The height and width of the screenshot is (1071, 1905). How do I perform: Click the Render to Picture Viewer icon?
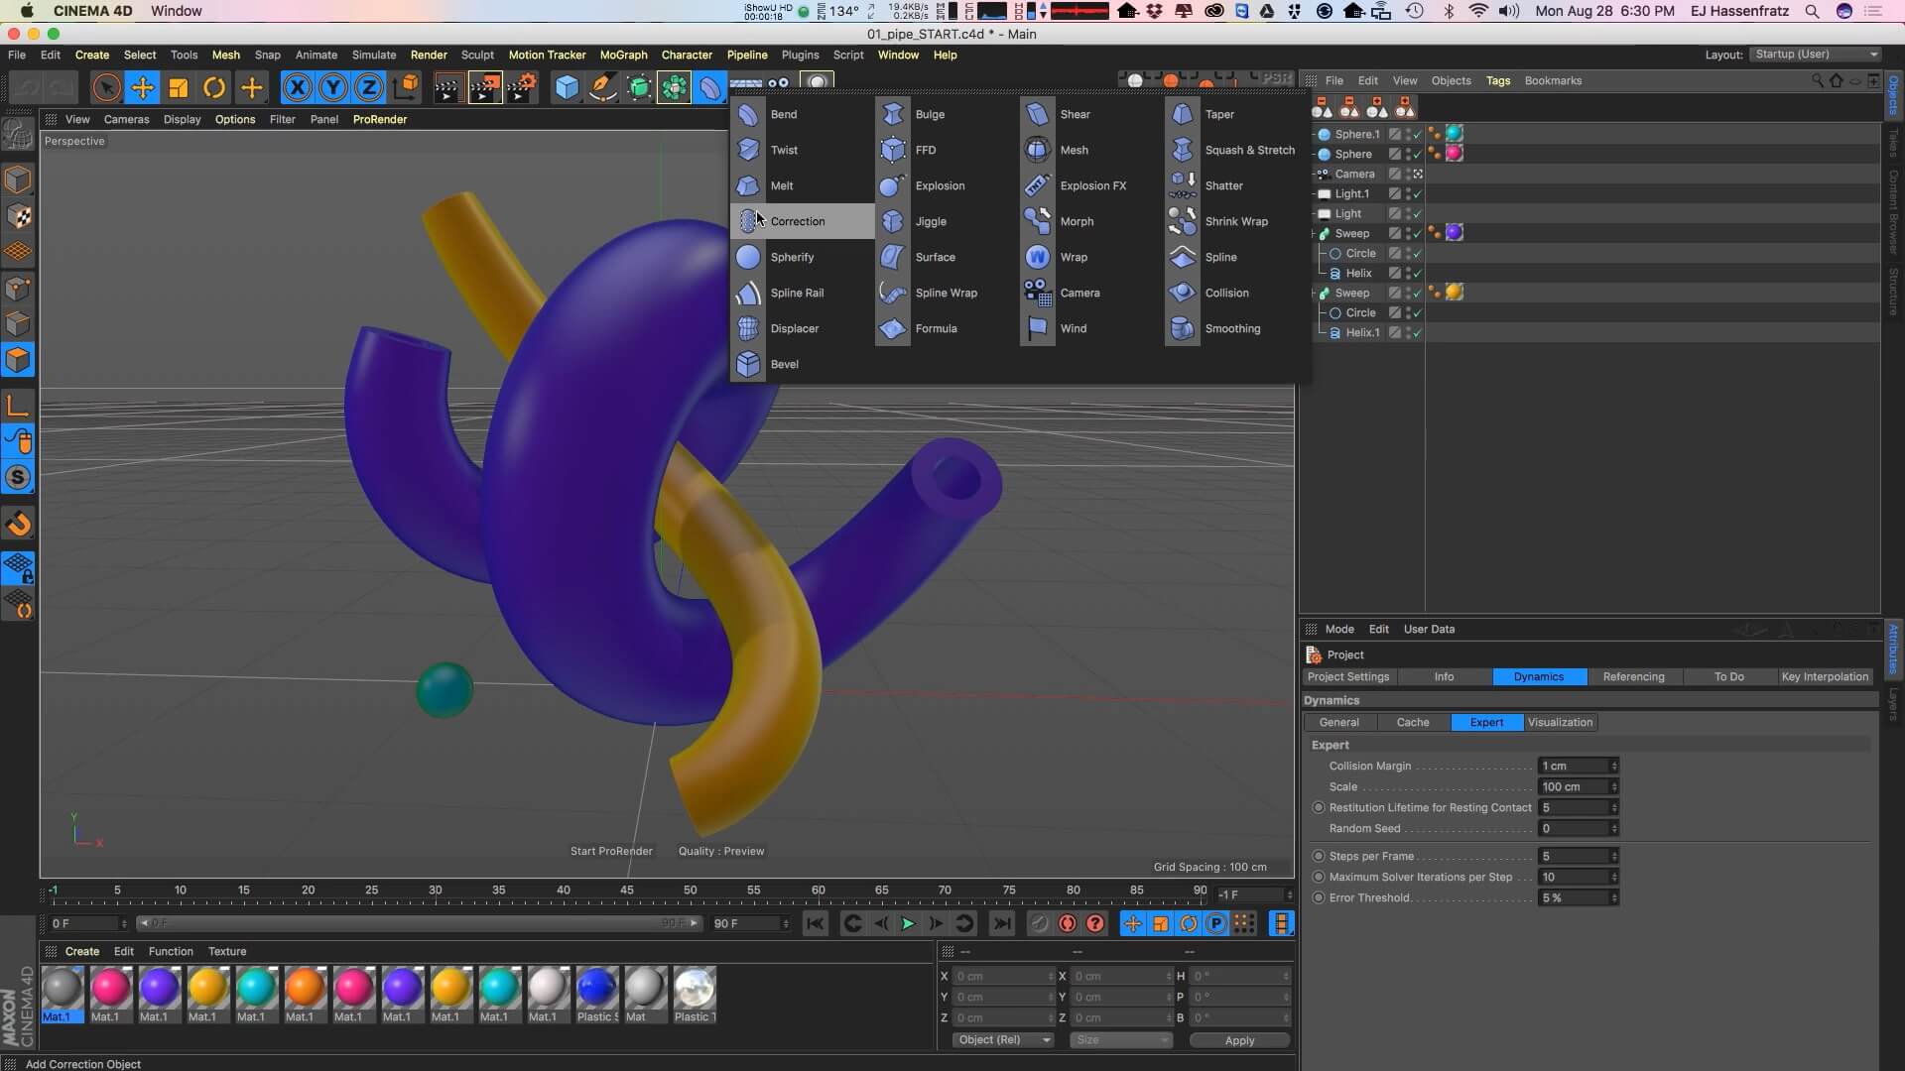[484, 87]
